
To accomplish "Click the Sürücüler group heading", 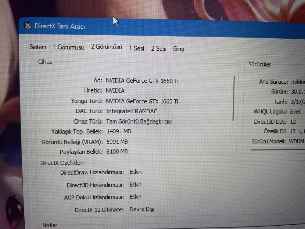I will pyautogui.click(x=260, y=64).
